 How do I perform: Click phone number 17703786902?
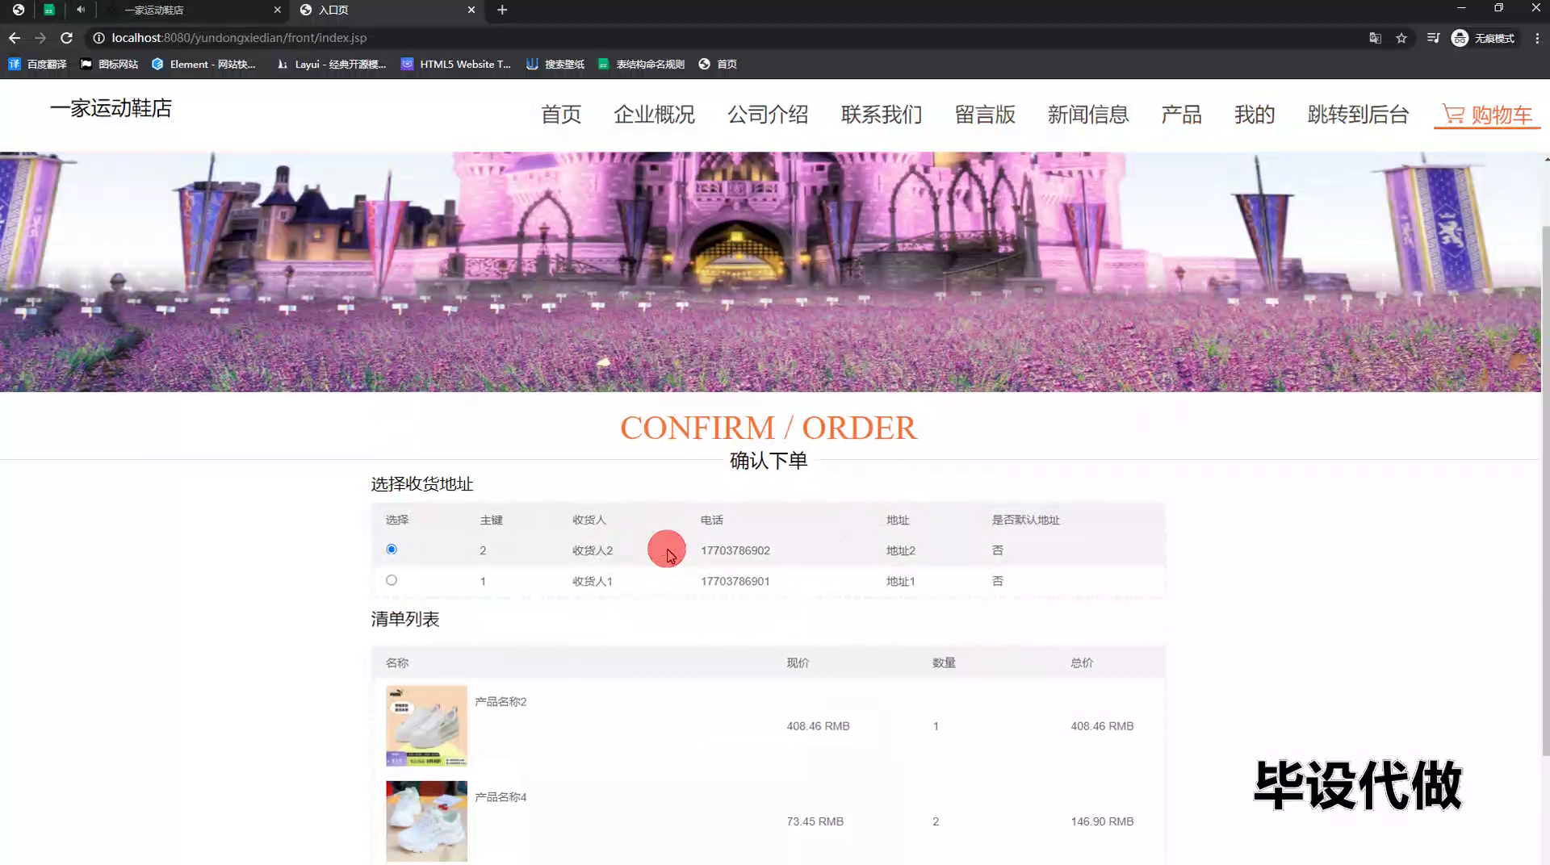click(735, 550)
